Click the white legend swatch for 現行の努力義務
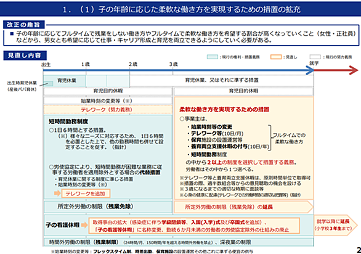Screen dimensions: 361x254 click(x=315, y=57)
